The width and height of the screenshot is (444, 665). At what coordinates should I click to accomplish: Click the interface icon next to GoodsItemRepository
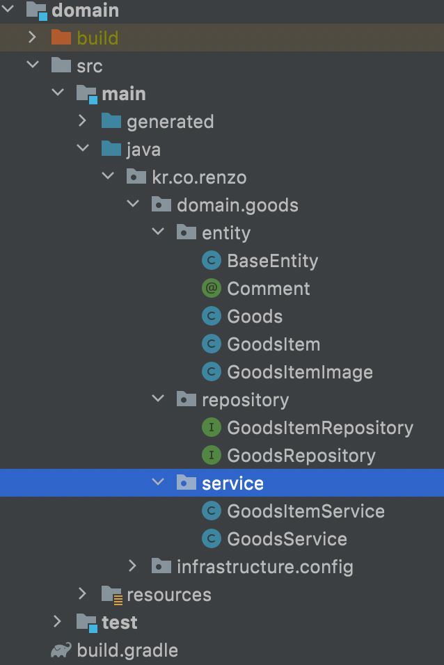[x=212, y=427]
